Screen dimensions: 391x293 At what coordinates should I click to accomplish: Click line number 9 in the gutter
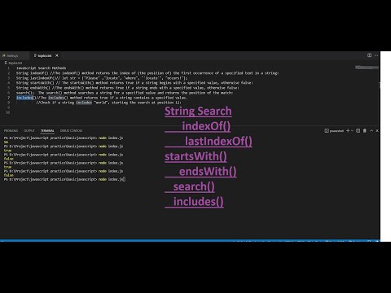8,107
